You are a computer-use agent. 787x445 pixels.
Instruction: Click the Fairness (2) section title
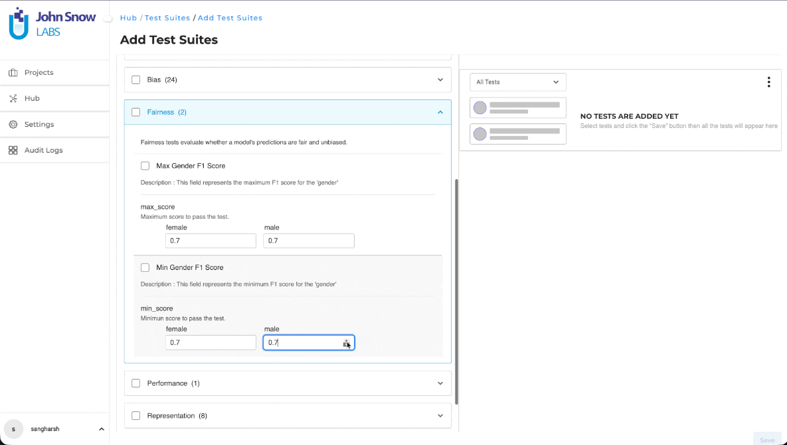[x=167, y=112]
